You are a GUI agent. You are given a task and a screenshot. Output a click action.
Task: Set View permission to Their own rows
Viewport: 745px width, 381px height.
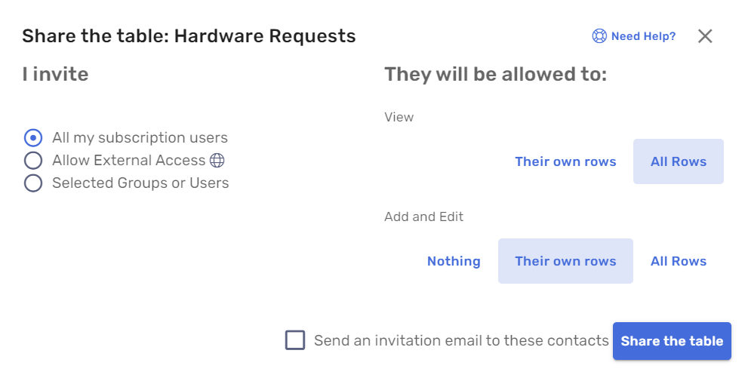[x=565, y=161]
